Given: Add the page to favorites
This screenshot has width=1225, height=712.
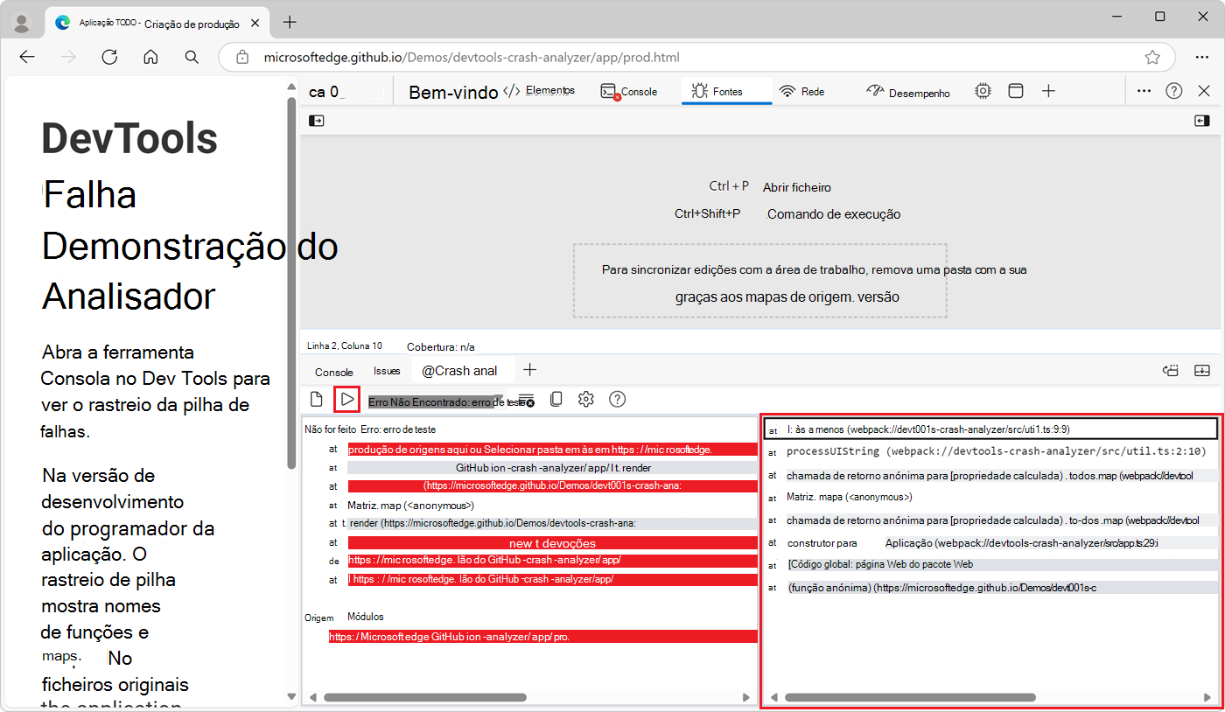Looking at the screenshot, I should (1152, 56).
